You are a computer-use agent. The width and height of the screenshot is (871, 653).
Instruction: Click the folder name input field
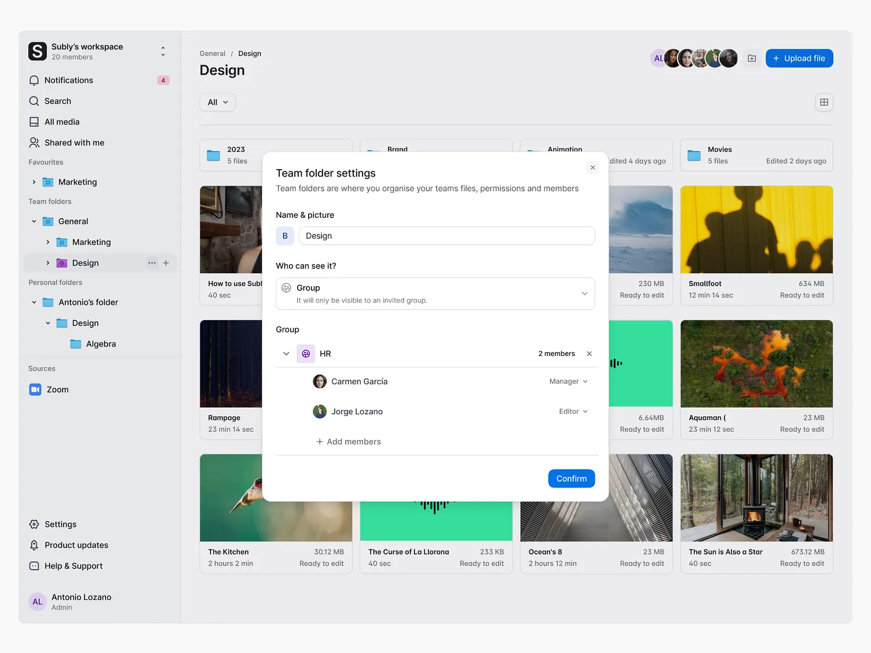(447, 236)
